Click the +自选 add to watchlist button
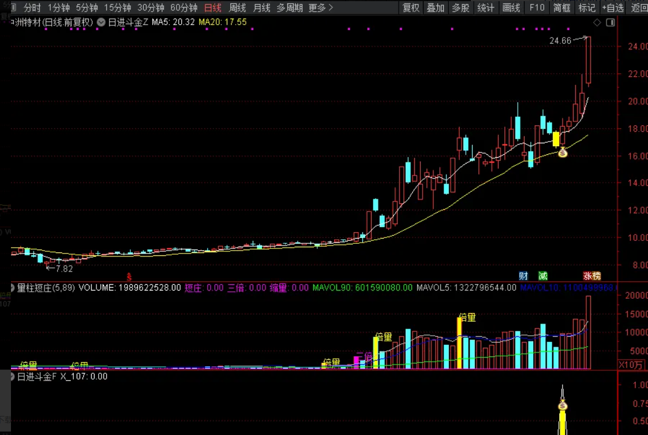Viewport: 648px width, 435px height. pos(613,8)
